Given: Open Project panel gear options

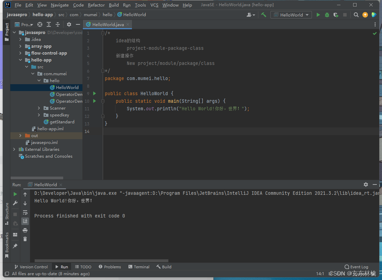Looking at the screenshot, I should click(69, 24).
